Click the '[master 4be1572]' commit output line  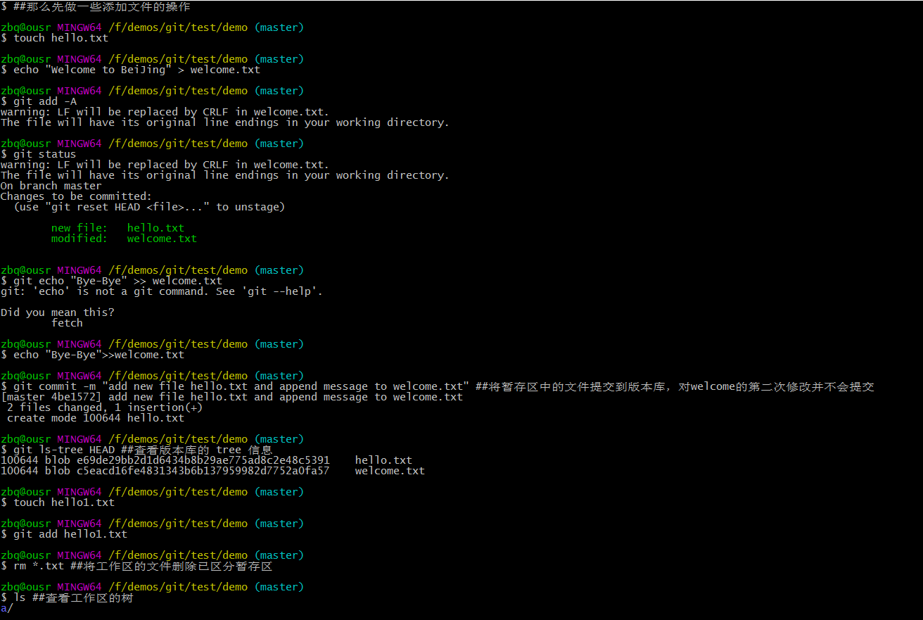[231, 397]
